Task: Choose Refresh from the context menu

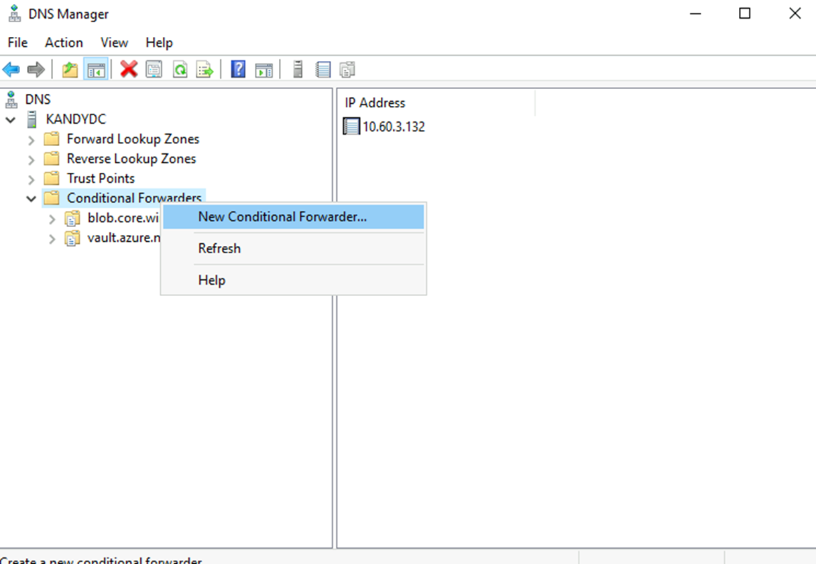Action: [x=219, y=248]
